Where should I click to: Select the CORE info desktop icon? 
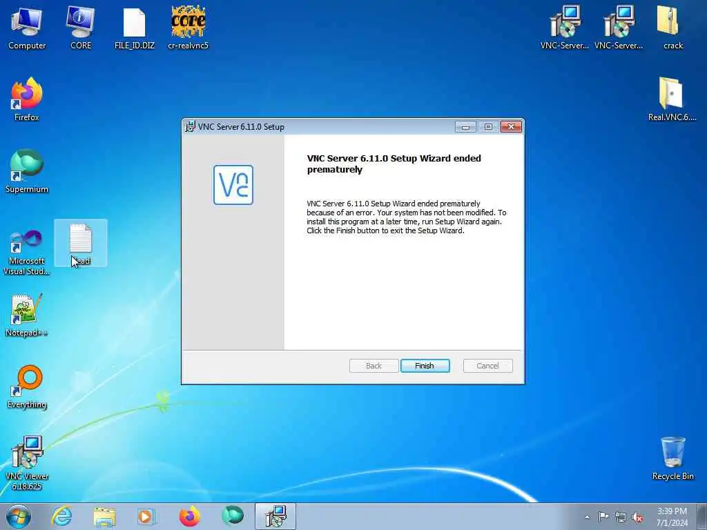(81, 28)
